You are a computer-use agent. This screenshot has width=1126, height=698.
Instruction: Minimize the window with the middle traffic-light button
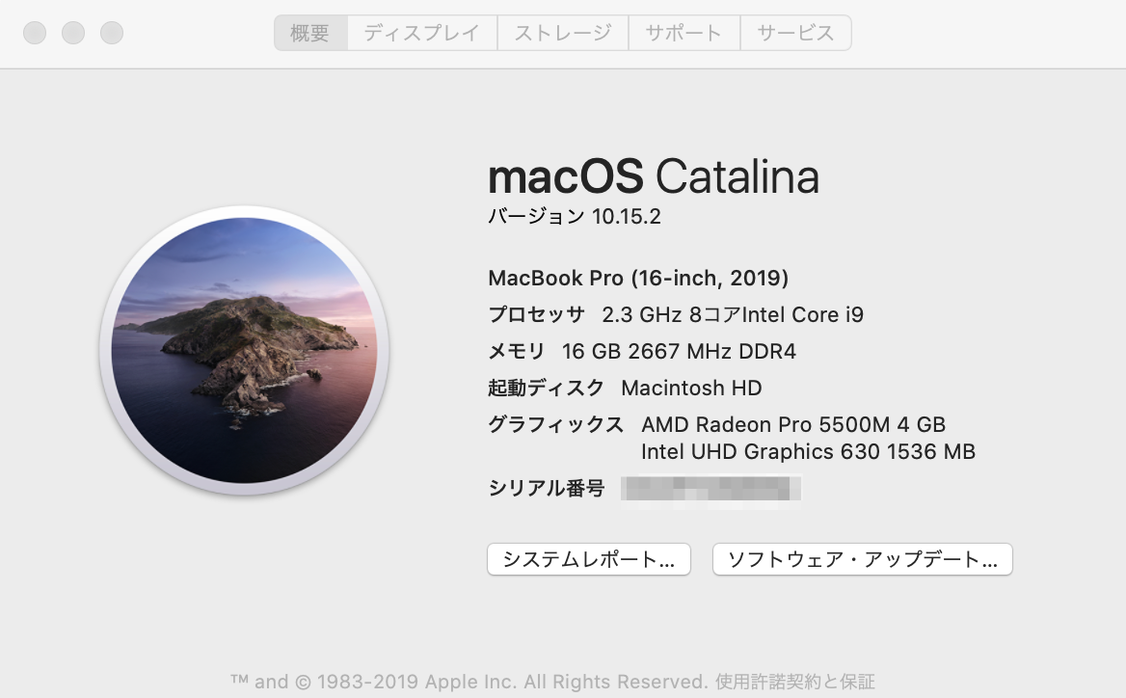[x=73, y=33]
